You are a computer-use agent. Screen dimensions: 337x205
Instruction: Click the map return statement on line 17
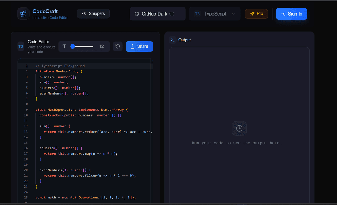coord(81,154)
